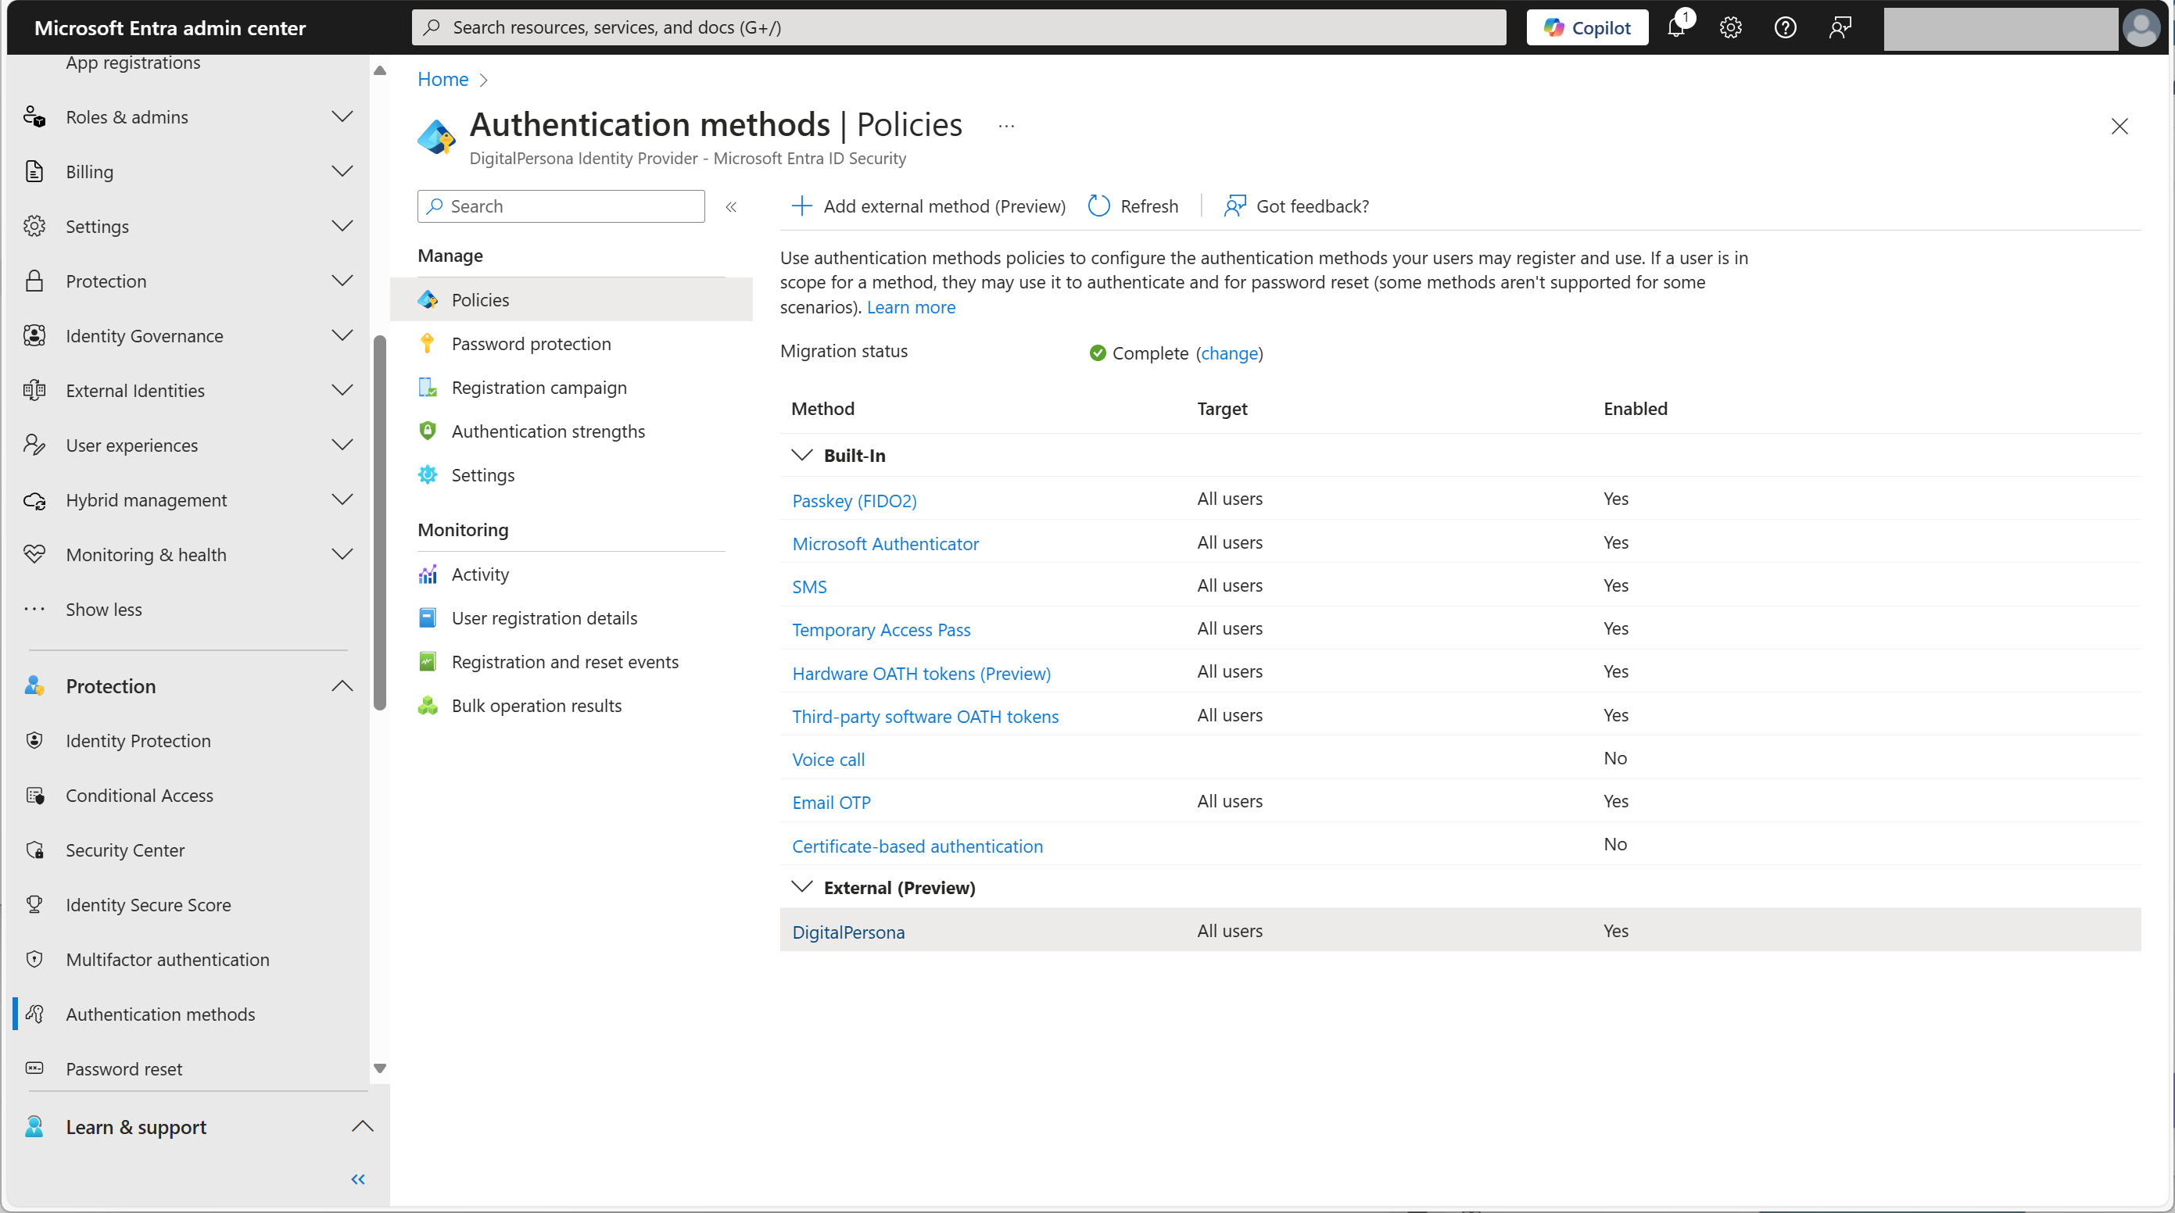Collapse the Learn & support section
Screen dimensions: 2175x1213
(362, 1126)
